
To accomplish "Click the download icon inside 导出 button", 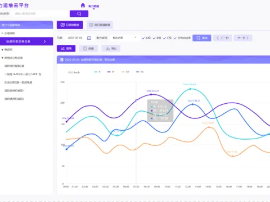I will coord(107,48).
